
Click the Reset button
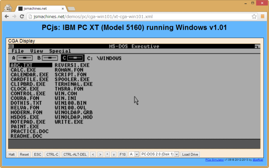24,154
